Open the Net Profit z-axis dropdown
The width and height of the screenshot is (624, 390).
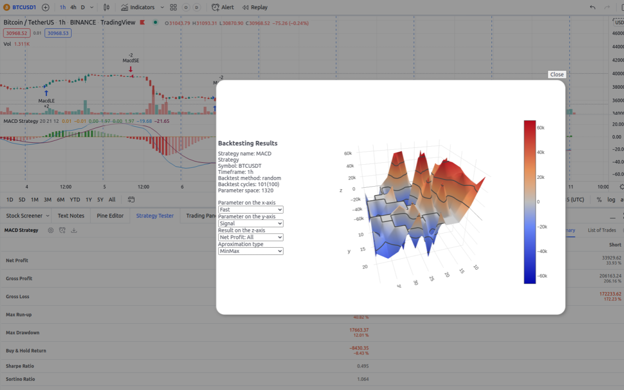(251, 237)
